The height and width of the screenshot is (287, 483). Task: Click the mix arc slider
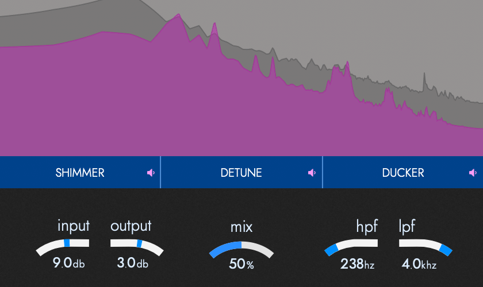pyautogui.click(x=241, y=250)
